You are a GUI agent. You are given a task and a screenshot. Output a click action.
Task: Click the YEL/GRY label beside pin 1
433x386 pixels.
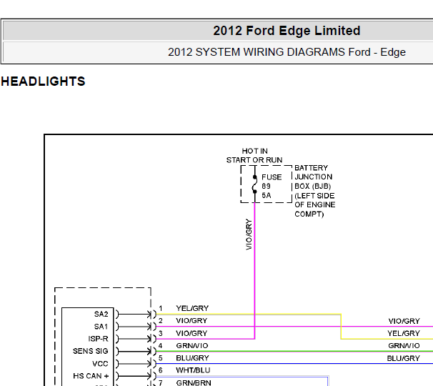coord(192,308)
